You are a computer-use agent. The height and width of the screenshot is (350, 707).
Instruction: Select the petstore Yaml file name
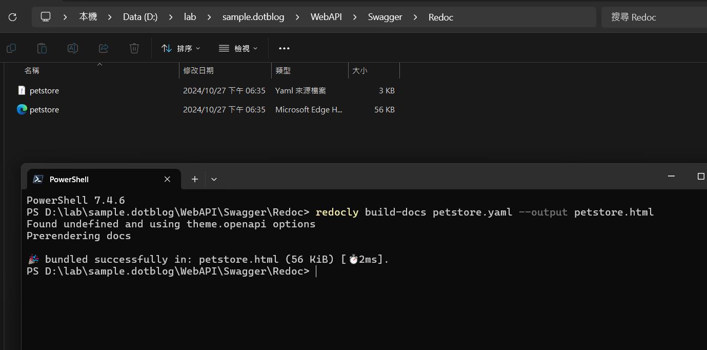click(44, 90)
